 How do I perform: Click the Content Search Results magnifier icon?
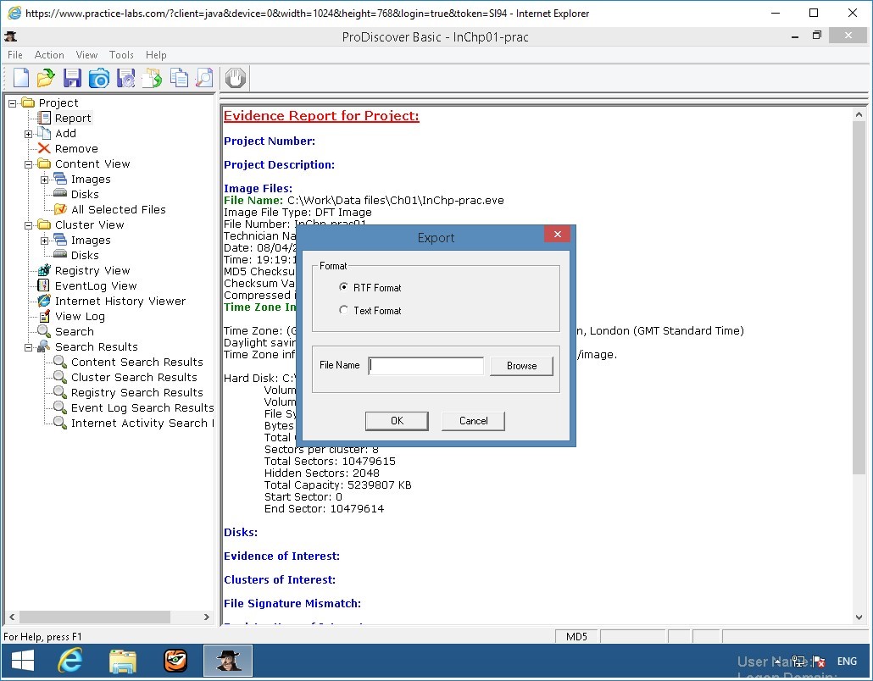[x=60, y=362]
